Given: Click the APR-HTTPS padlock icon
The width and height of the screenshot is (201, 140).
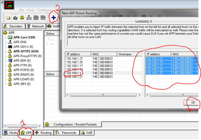Looking at the screenshot, I should [10, 51].
